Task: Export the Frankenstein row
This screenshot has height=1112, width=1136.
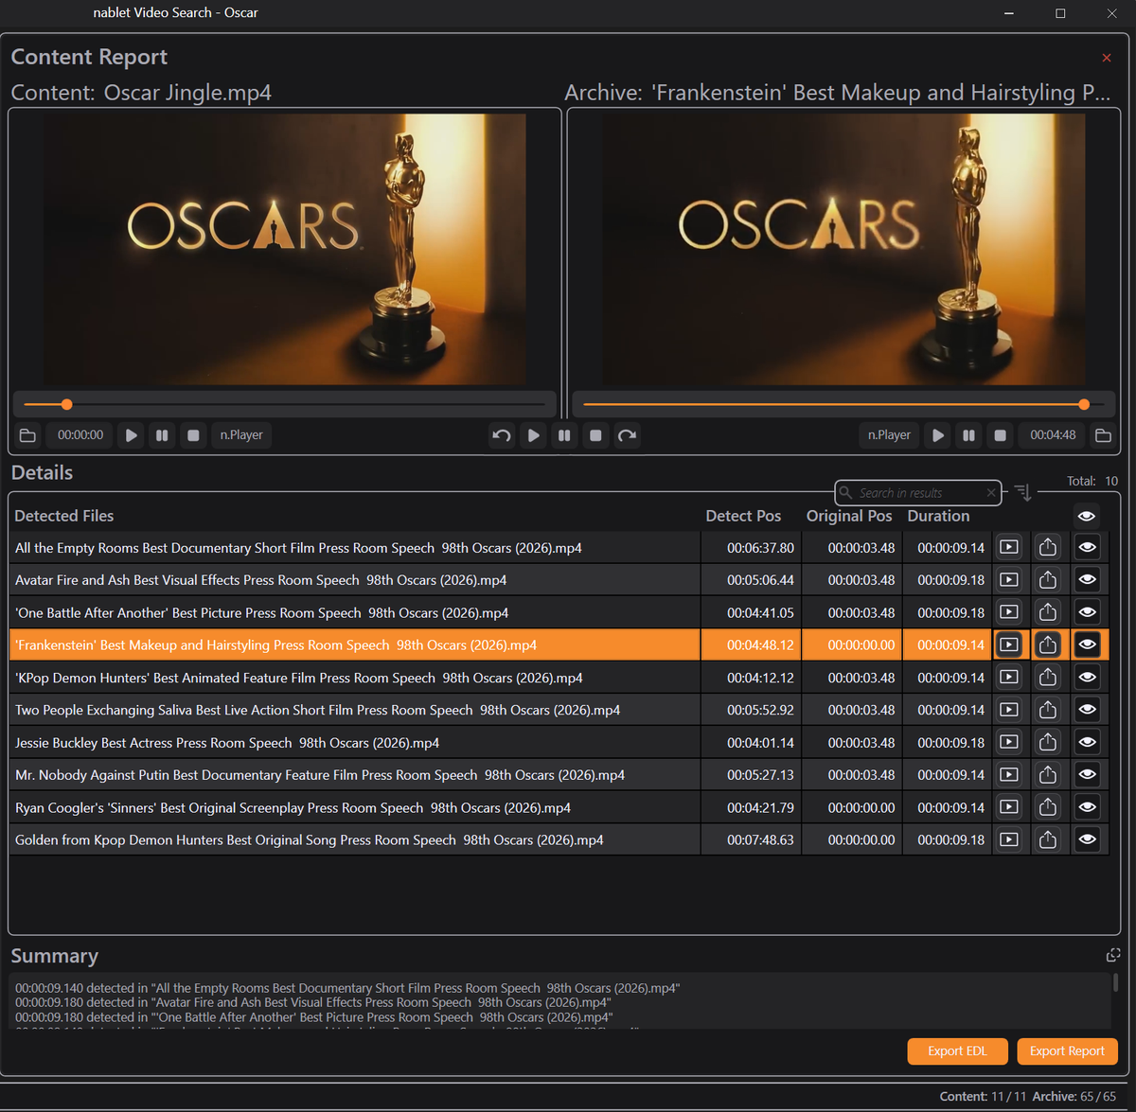Action: point(1048,644)
